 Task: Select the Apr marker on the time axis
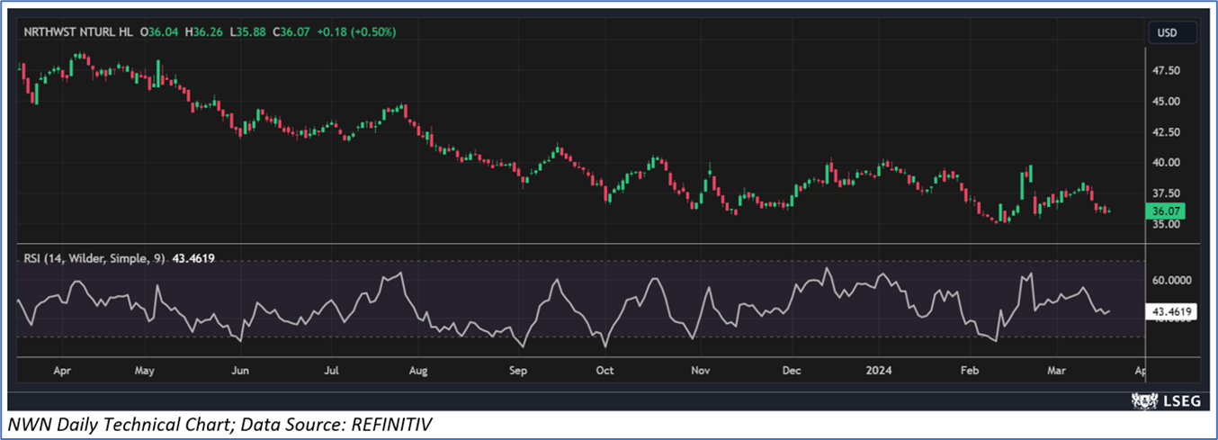pyautogui.click(x=62, y=370)
